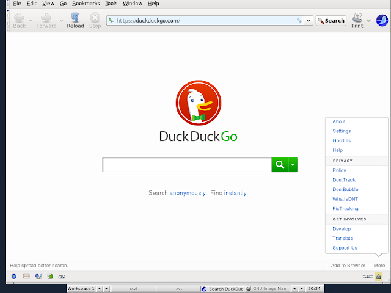This screenshot has width=391, height=293.
Task: Toggle the More footer menu
Action: [x=379, y=266]
